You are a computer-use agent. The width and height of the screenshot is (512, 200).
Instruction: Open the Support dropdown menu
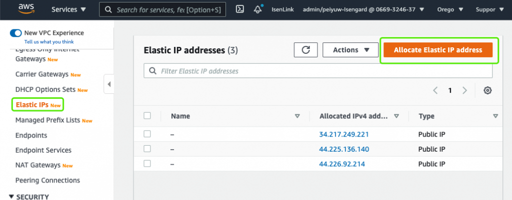490,9
